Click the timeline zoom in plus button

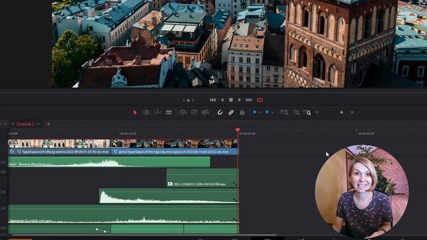(x=352, y=112)
